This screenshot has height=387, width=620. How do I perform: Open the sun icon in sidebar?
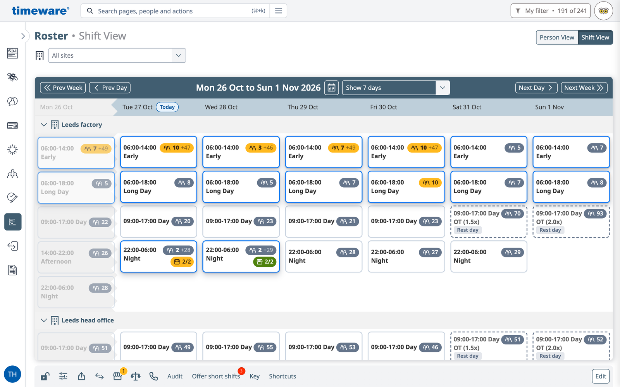click(x=12, y=150)
